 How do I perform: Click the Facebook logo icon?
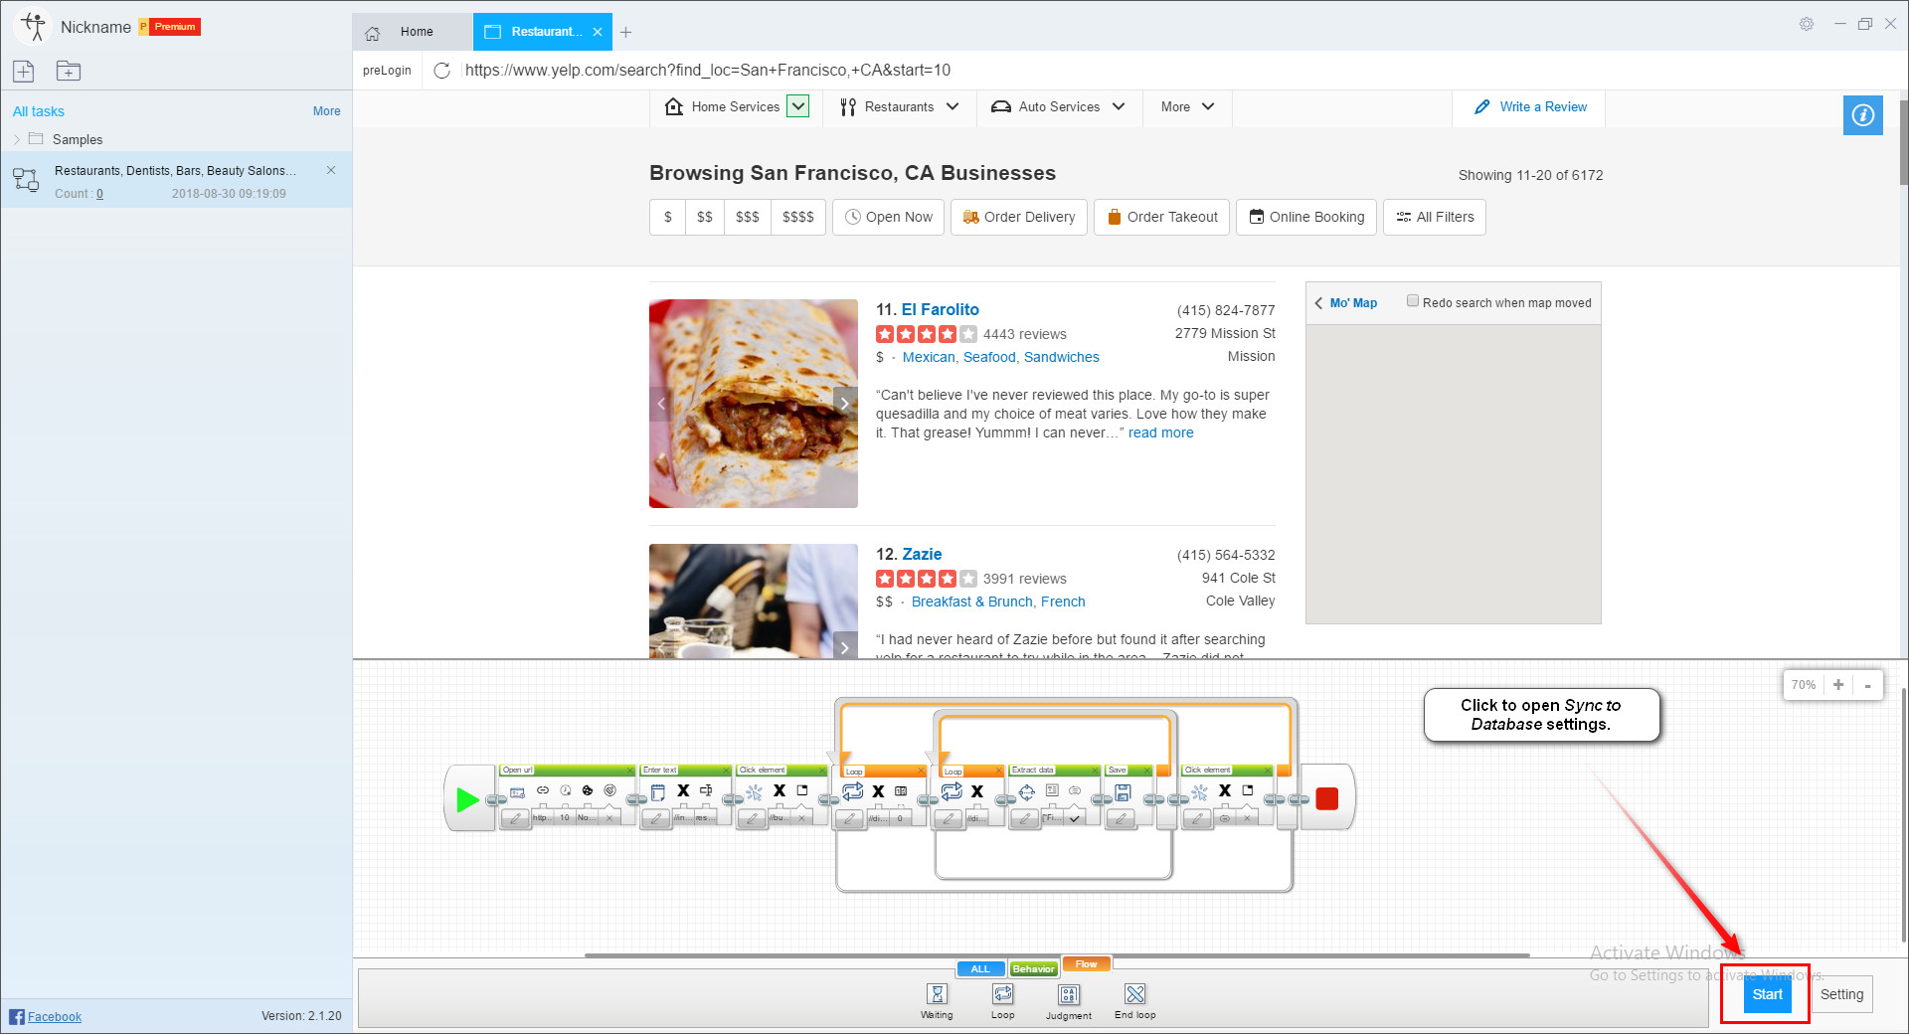(x=17, y=1016)
